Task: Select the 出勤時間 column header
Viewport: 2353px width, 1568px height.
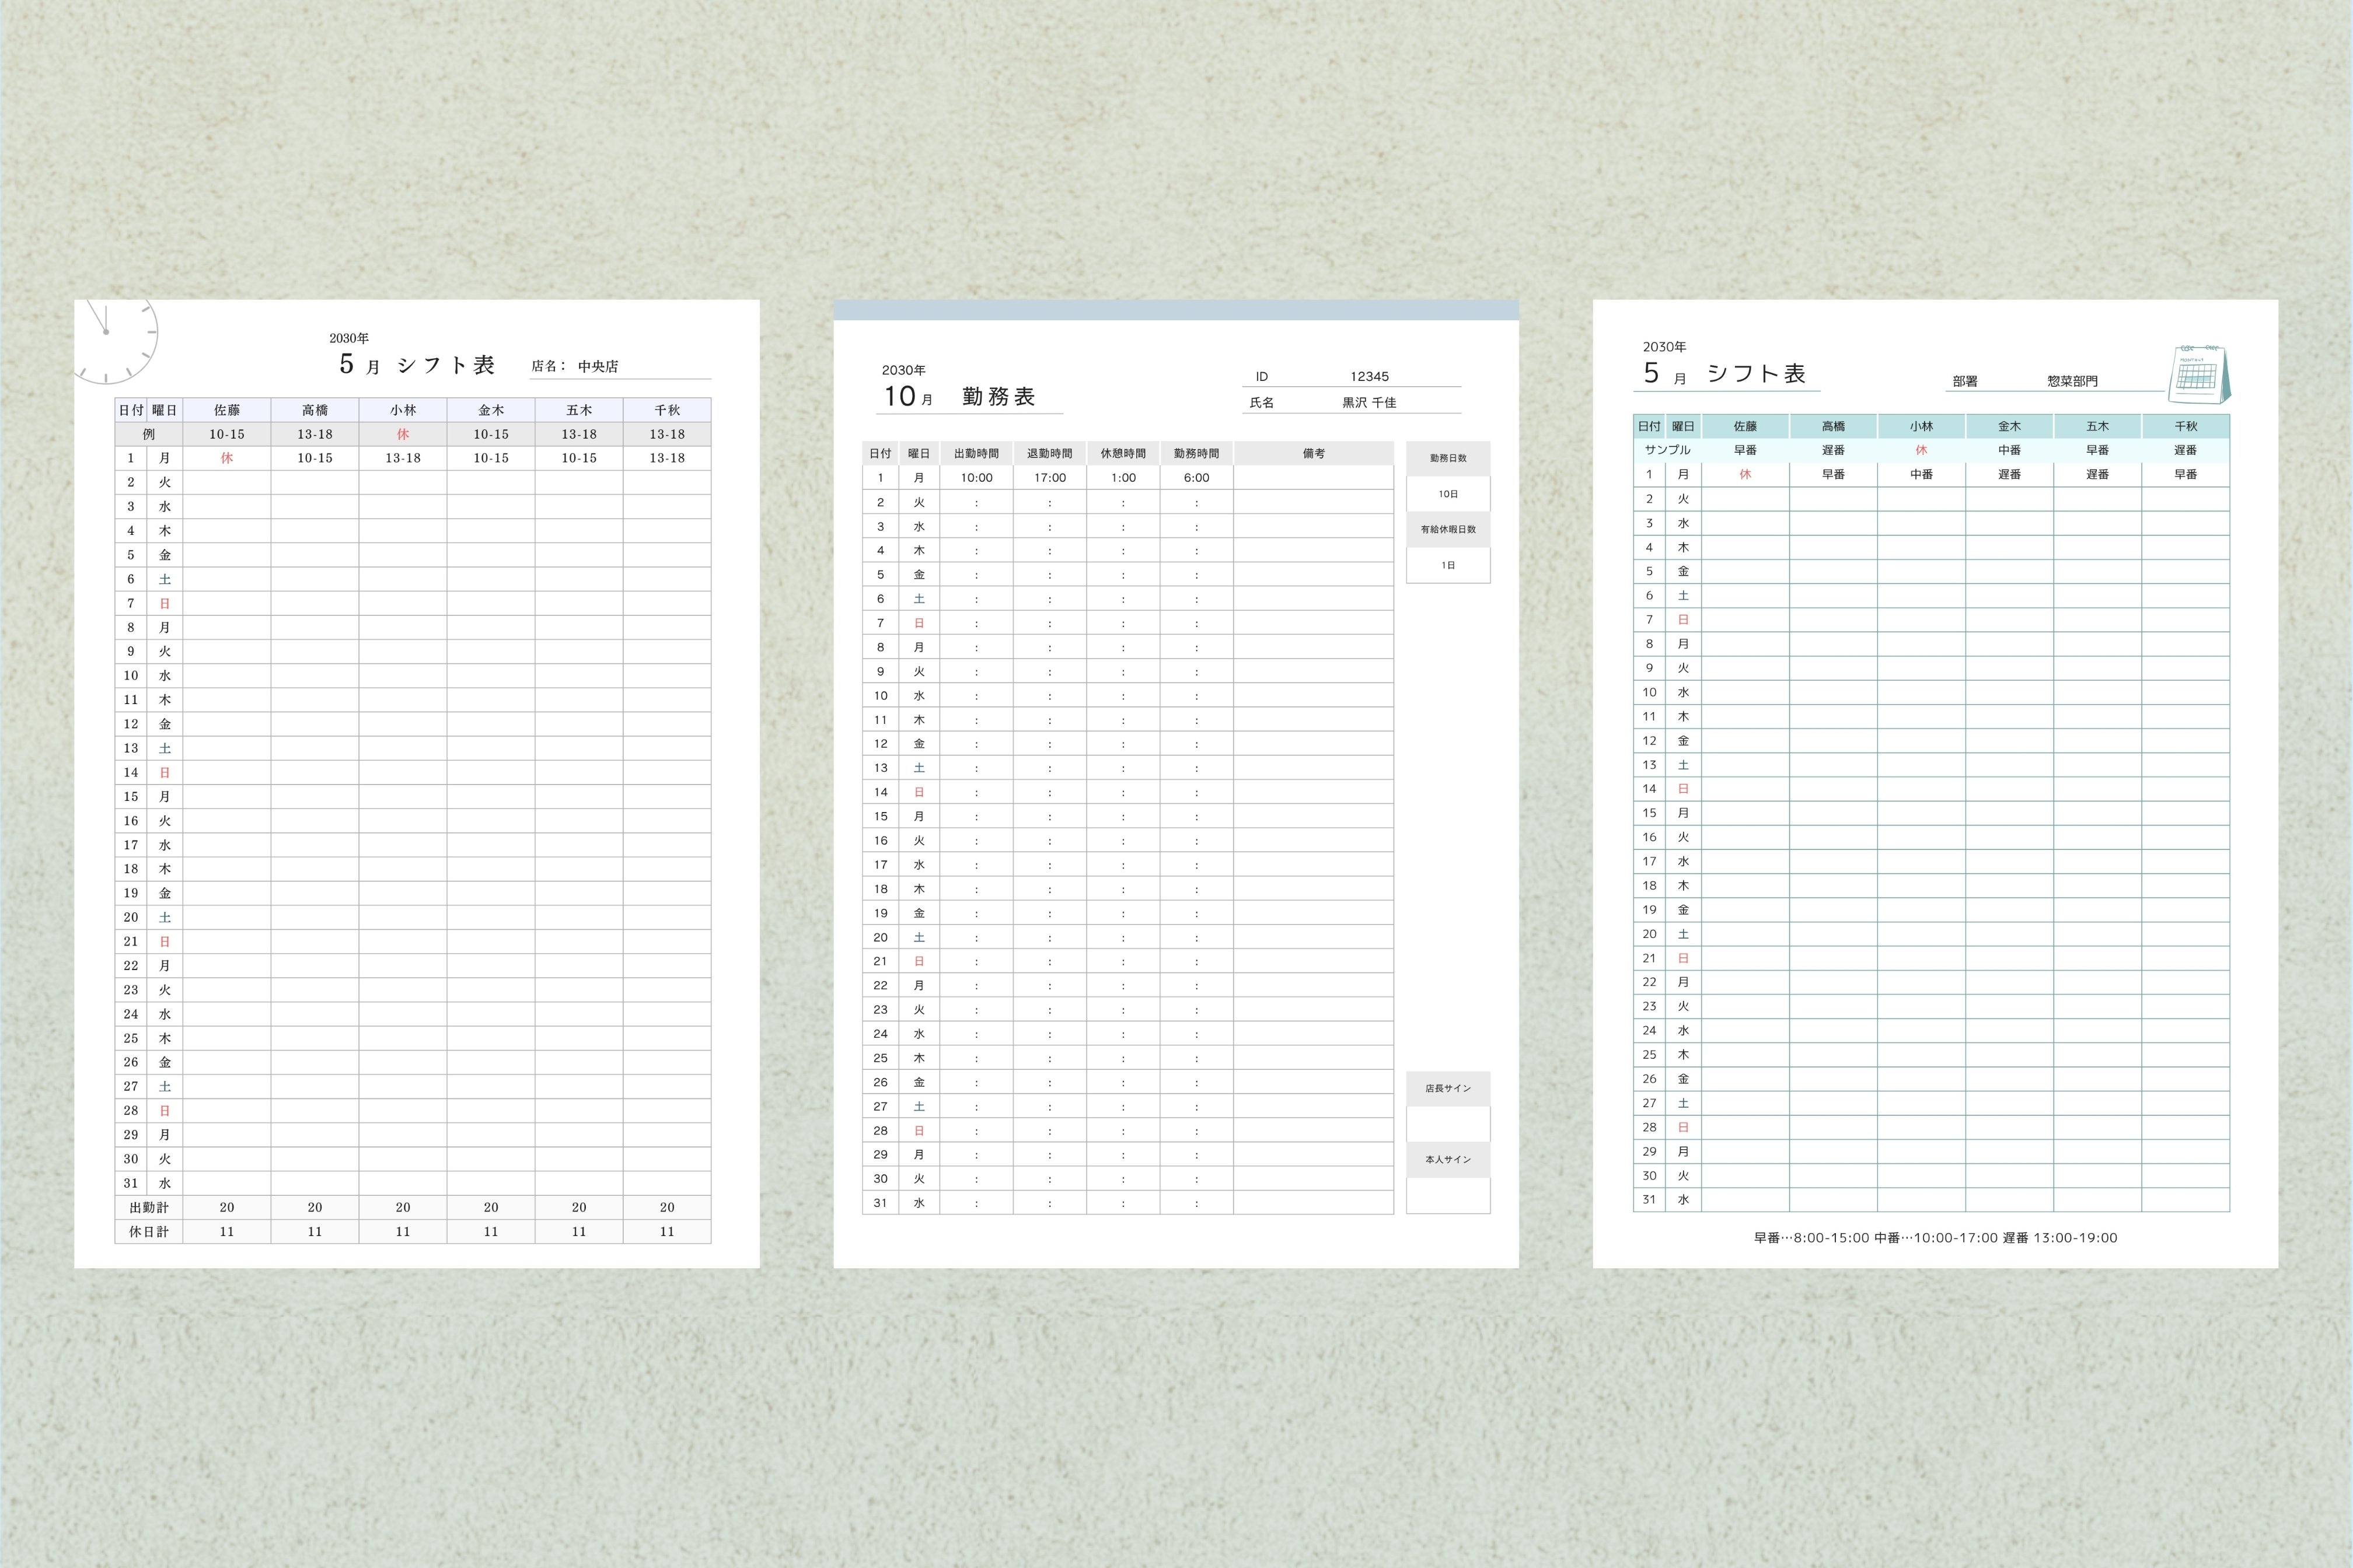Action: point(976,454)
